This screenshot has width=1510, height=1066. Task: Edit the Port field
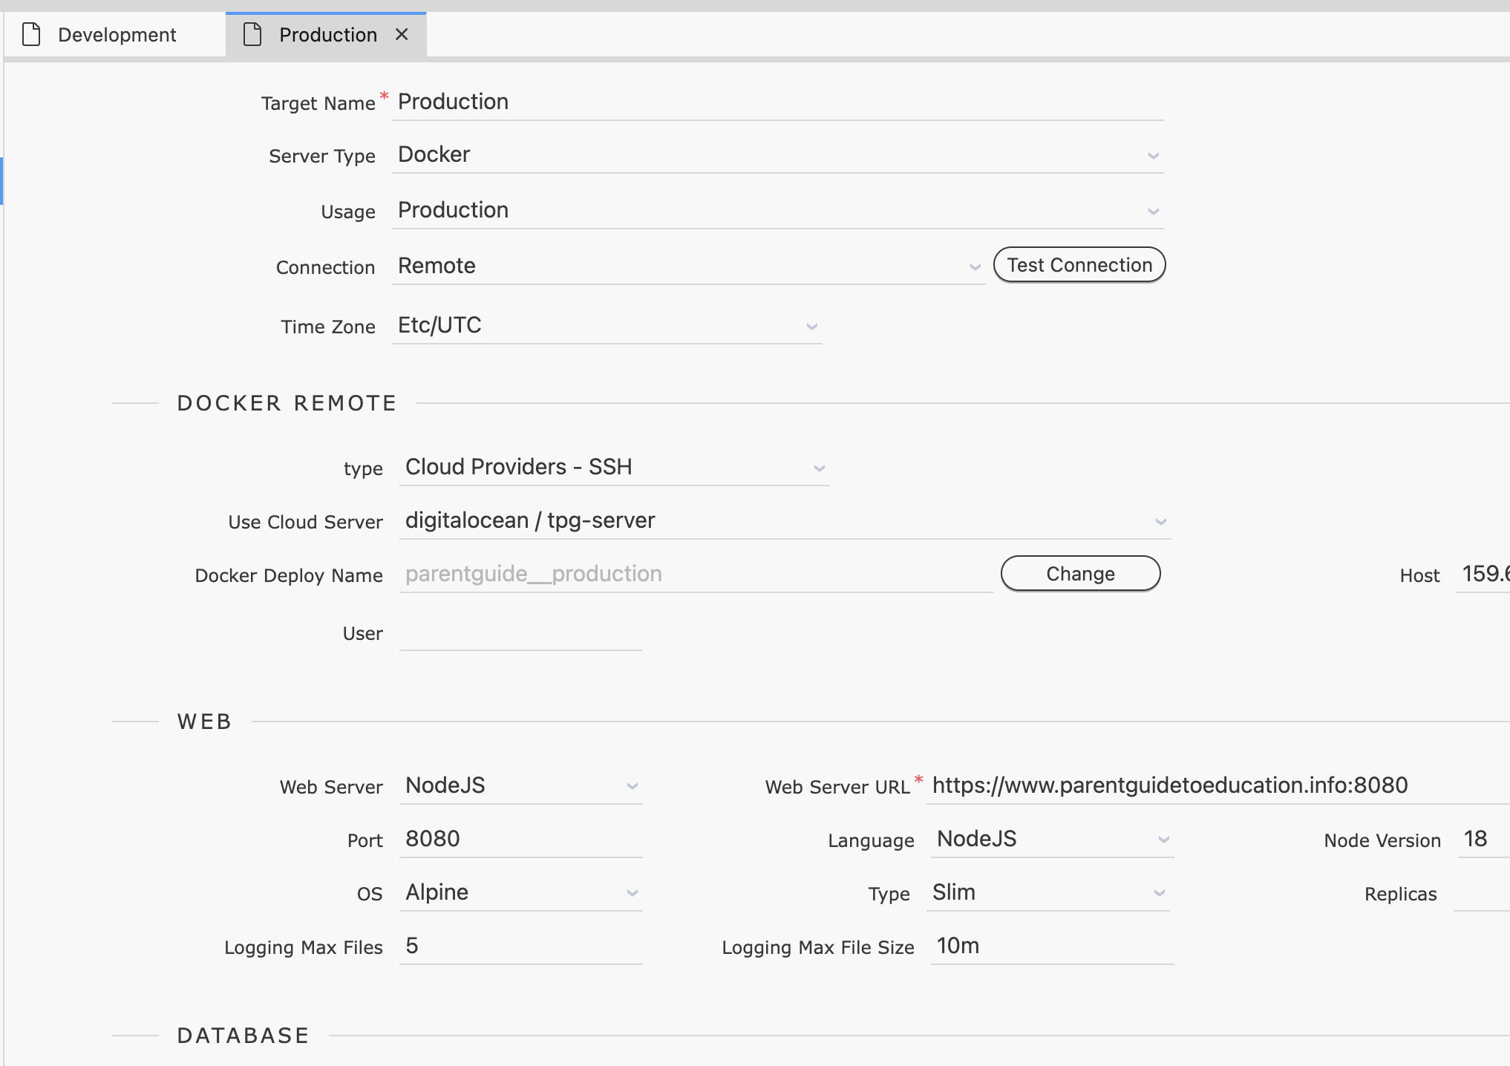(520, 839)
